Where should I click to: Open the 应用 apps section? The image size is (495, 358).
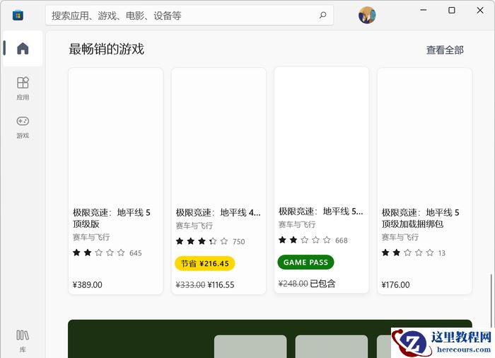pyautogui.click(x=23, y=88)
